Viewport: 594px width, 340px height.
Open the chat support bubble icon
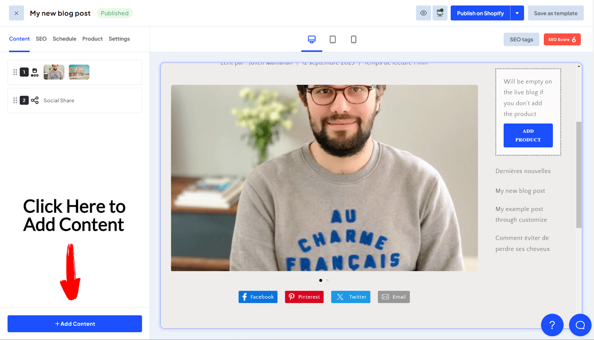click(580, 325)
